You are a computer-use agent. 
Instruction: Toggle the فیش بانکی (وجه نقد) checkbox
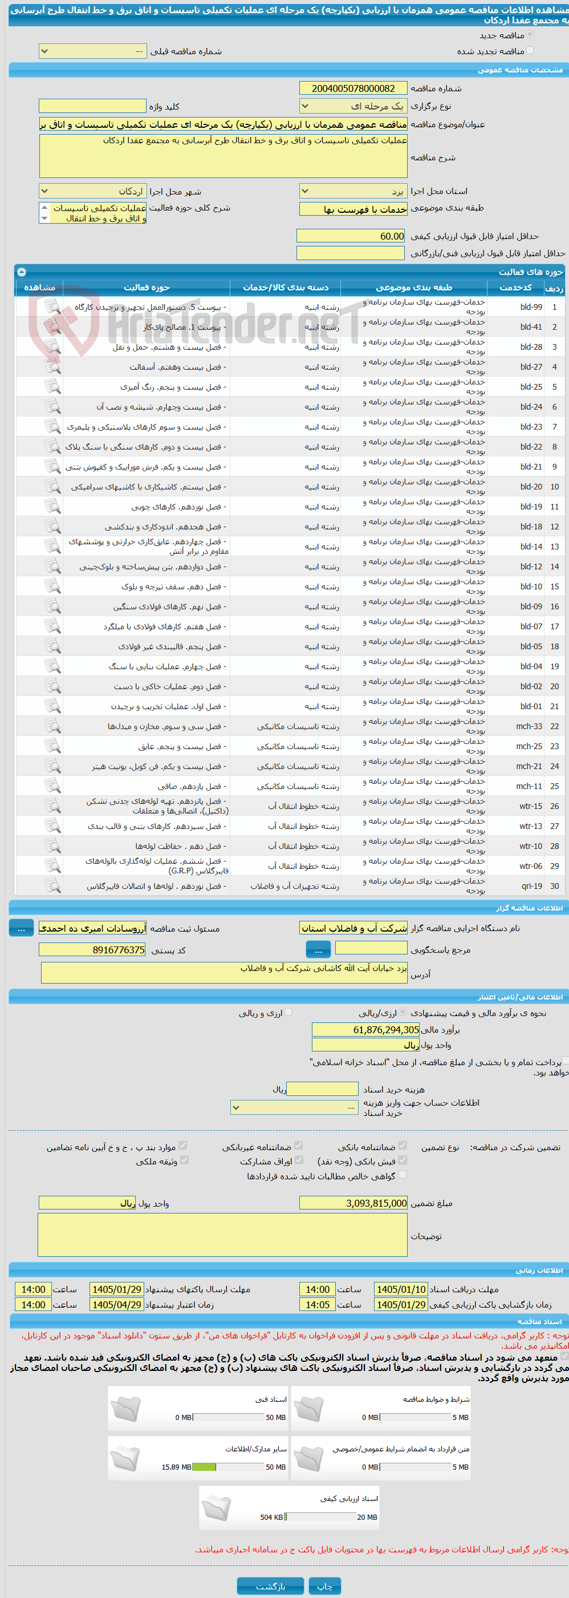click(x=403, y=1160)
